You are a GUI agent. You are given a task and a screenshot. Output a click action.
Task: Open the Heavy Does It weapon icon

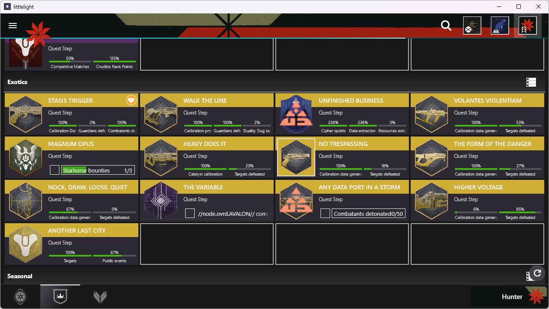(161, 158)
